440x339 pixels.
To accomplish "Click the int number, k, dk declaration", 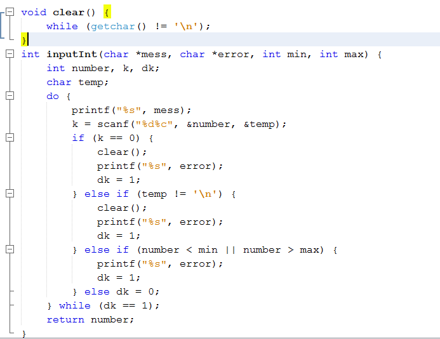I will click(x=103, y=68).
